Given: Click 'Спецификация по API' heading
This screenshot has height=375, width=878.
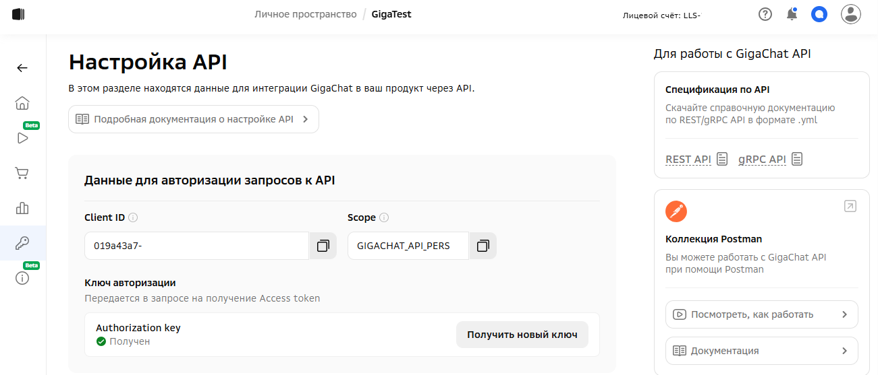Looking at the screenshot, I should (x=717, y=90).
